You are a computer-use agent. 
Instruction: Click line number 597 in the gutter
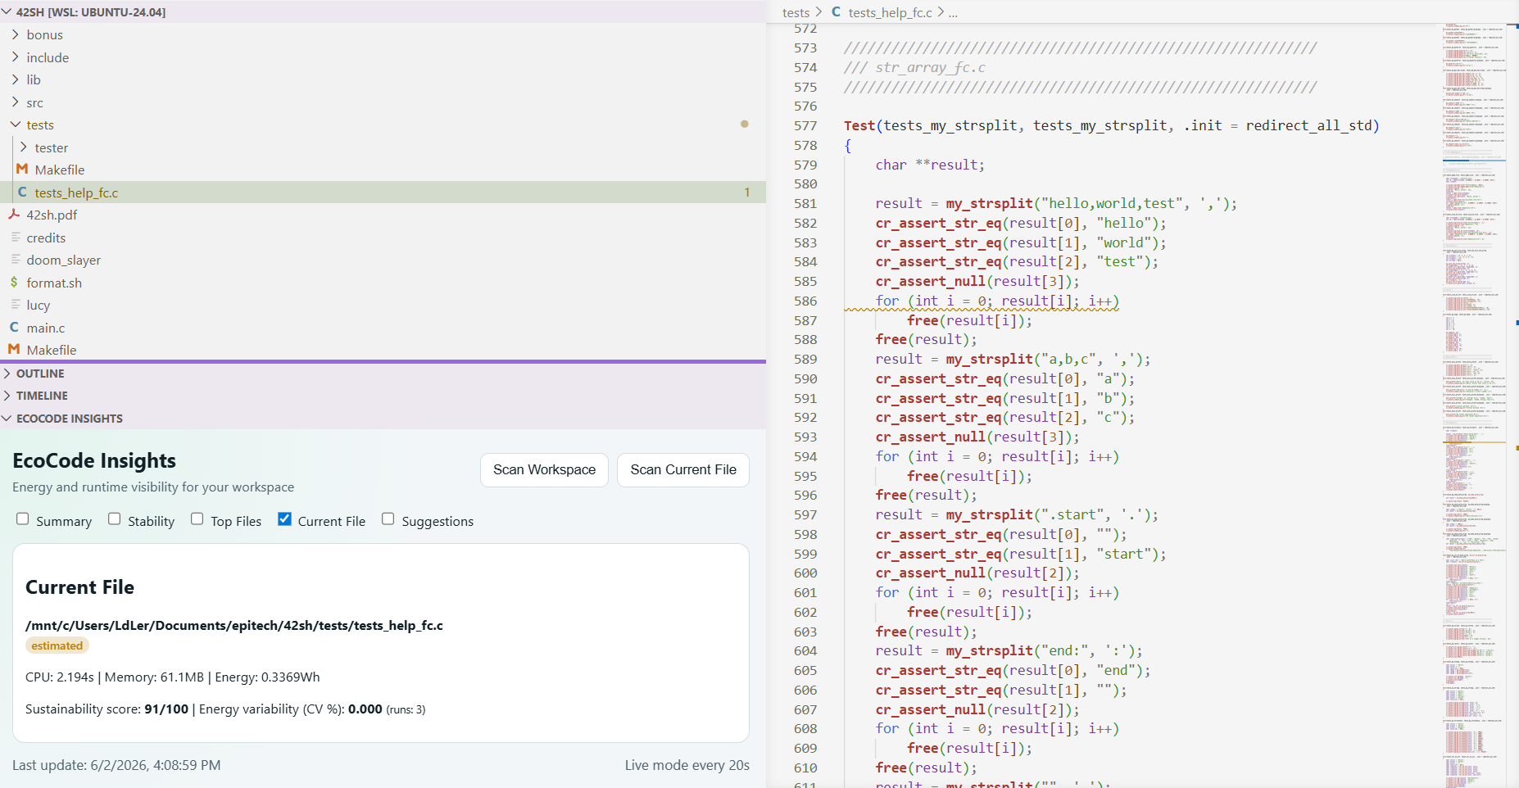[x=805, y=514]
